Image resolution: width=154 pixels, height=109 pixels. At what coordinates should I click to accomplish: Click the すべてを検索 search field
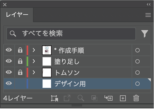[x=71, y=34]
